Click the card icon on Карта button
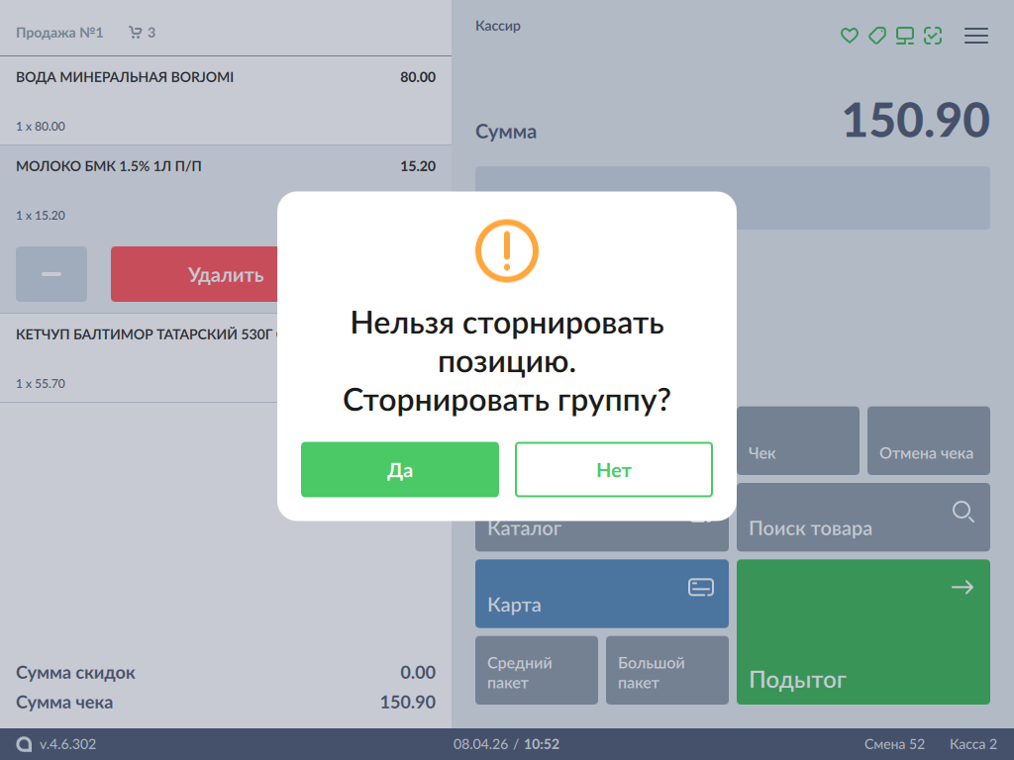1014x760 pixels. [701, 588]
